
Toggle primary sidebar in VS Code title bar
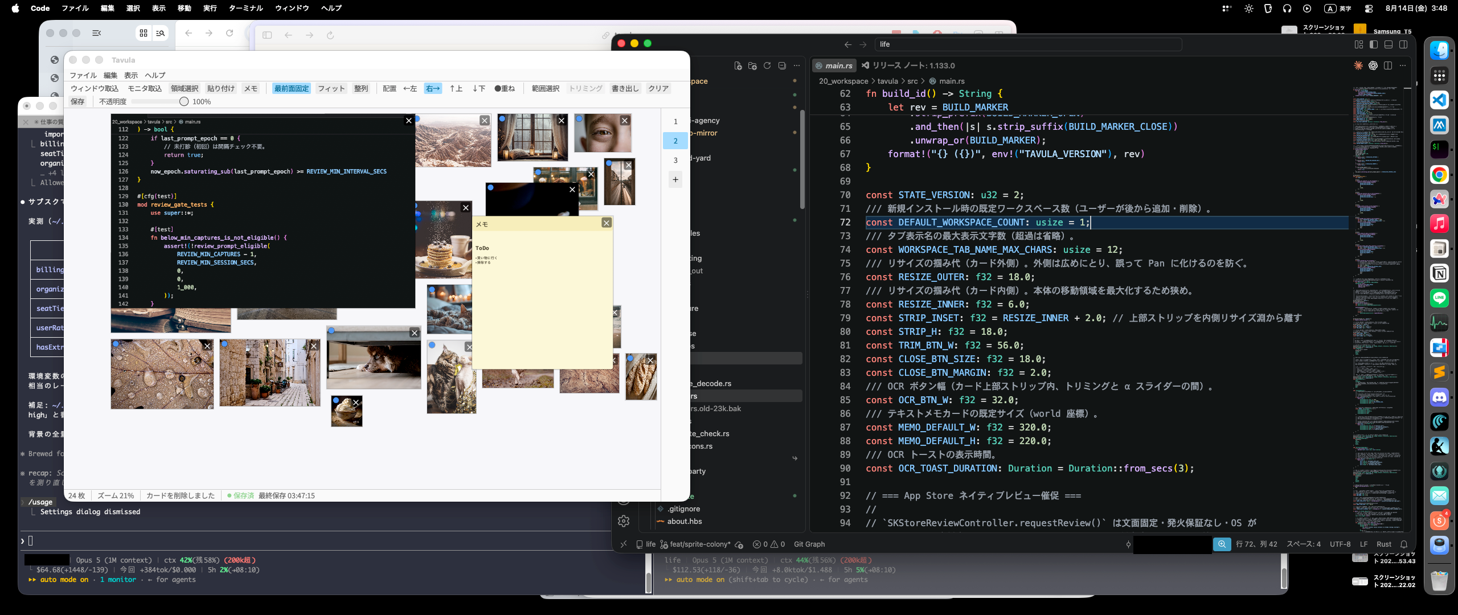[1374, 44]
